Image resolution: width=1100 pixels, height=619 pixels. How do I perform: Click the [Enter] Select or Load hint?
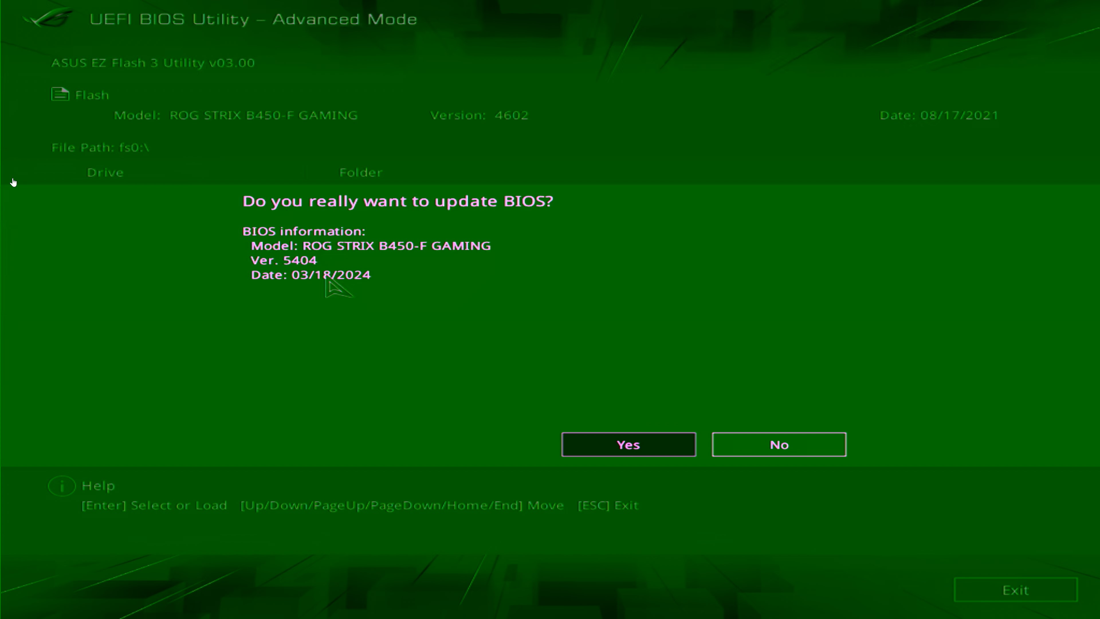[154, 505]
